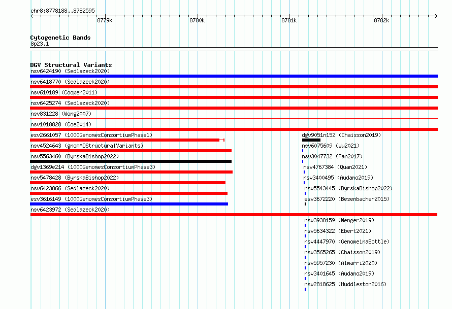Select the red nsv610189 variant bar
The image size is (452, 309).
pyautogui.click(x=234, y=97)
